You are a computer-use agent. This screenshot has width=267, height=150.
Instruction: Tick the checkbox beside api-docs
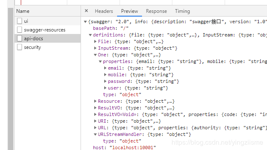pyautogui.click(x=20, y=39)
